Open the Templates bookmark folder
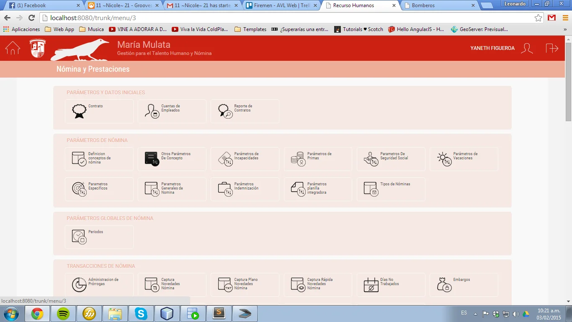Screen dimensions: 572x322 [x=250, y=29]
